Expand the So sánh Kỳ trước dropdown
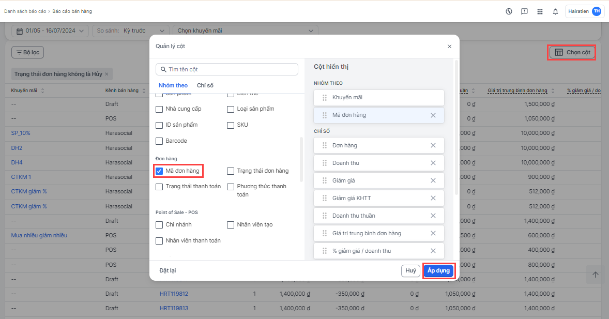The height and width of the screenshot is (319, 609). (131, 31)
